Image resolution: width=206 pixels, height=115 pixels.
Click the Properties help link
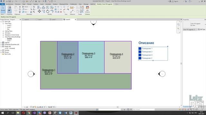(x=187, y=107)
